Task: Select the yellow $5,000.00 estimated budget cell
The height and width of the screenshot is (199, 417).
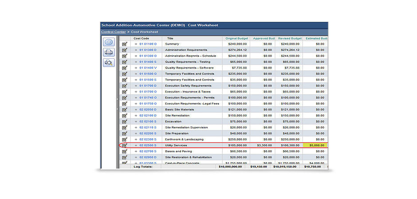Action: click(x=316, y=145)
